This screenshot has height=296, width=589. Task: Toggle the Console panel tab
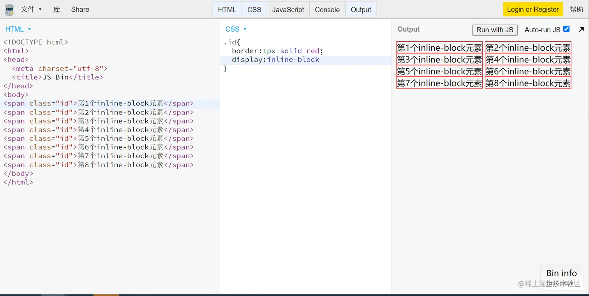[x=327, y=10]
